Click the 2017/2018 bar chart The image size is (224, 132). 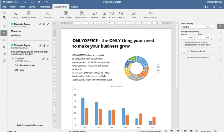(117, 107)
